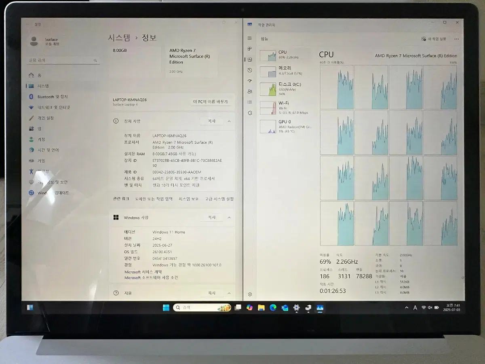Image resolution: width=485 pixels, height=364 pixels.
Task: Copy support info with 복사 button
Action: coord(212,293)
